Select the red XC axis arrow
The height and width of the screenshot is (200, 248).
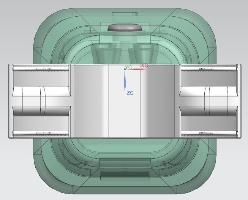coord(136,69)
